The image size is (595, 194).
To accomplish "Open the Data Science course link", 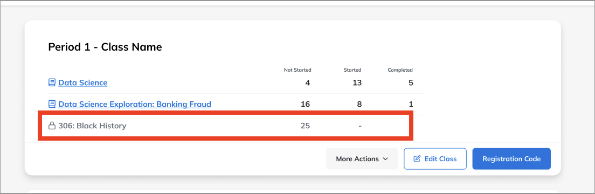I will pyautogui.click(x=82, y=82).
